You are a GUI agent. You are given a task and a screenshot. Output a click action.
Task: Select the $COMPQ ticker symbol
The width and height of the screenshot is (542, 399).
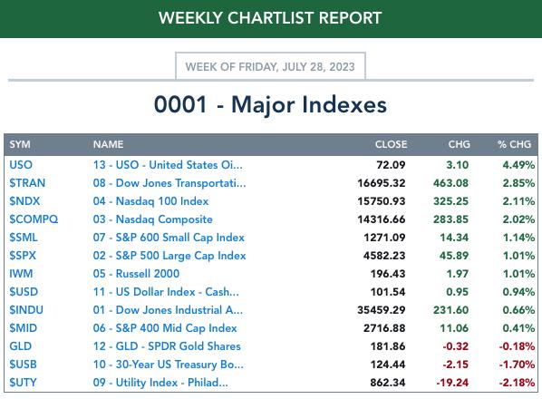[x=34, y=219]
